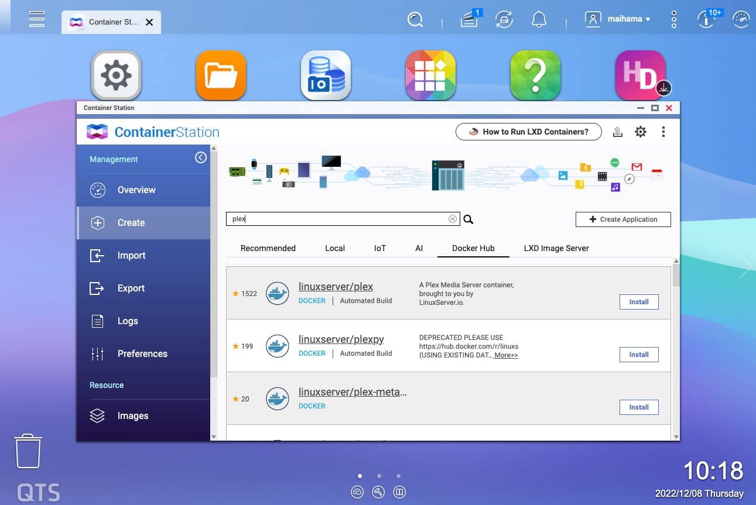Clear the search field with X icon
756x505 pixels.
(x=453, y=219)
